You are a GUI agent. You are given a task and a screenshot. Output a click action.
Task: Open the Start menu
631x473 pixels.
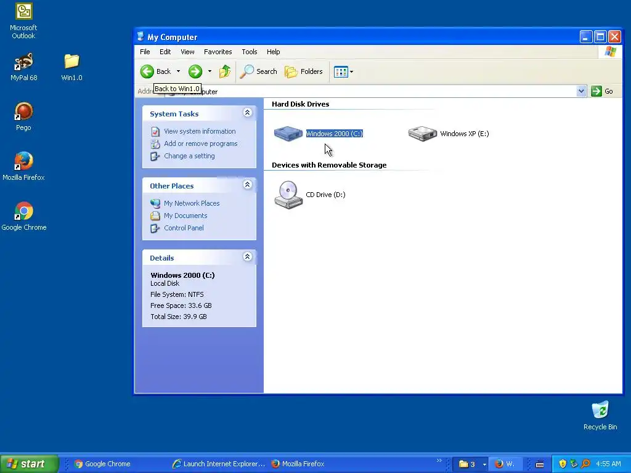coord(29,464)
